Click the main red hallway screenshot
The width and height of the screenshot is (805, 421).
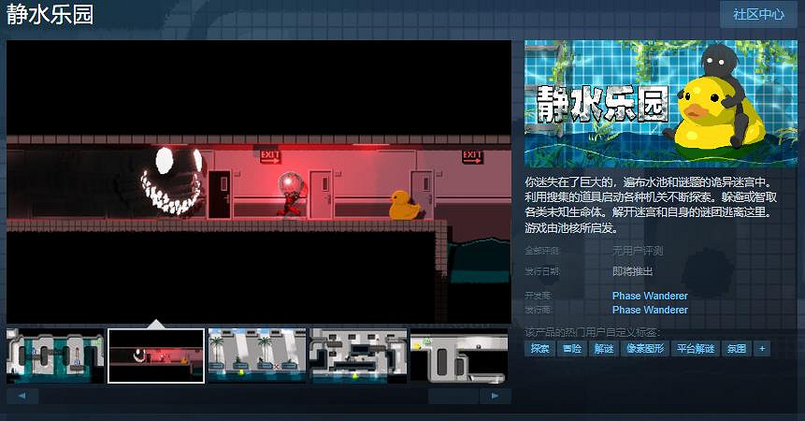[x=259, y=181]
